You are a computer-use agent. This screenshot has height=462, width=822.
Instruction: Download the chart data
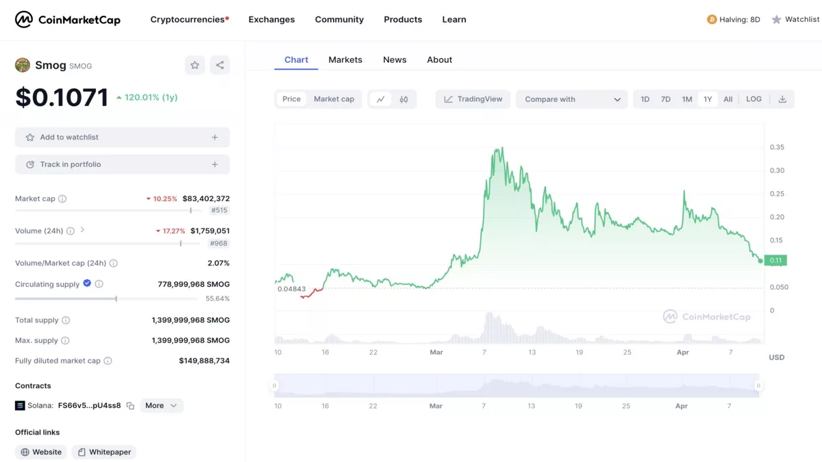point(782,99)
